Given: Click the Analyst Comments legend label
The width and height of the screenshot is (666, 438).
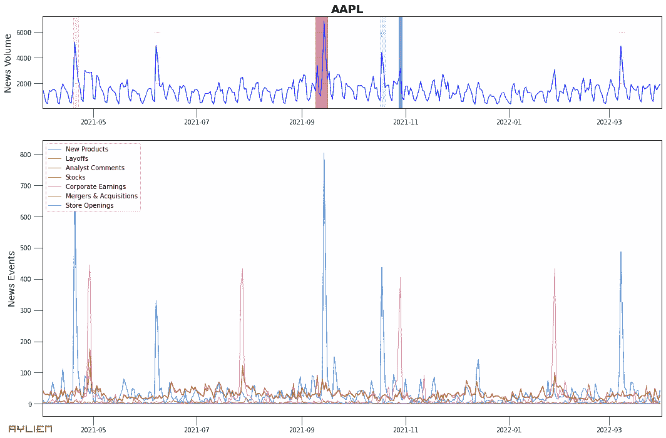Looking at the screenshot, I should pyautogui.click(x=95, y=168).
